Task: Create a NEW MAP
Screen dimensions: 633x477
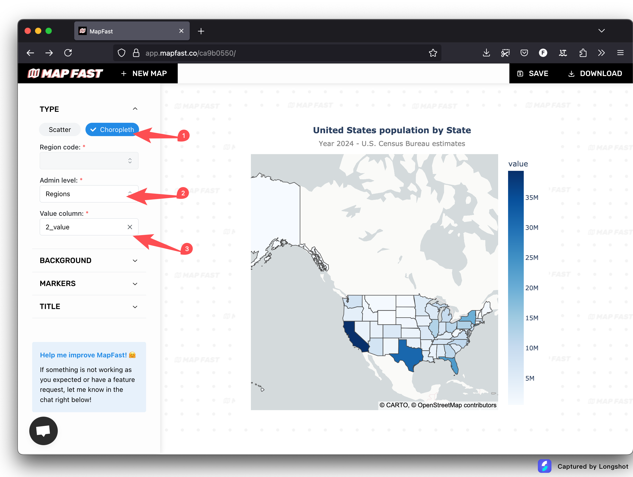Action: click(x=144, y=73)
